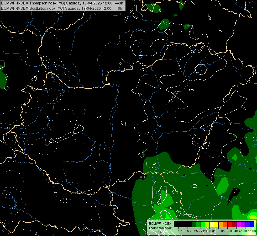Viewport: 257px width, 236px height.
Task: Select purple 45-50 legend swatch
Action: click(x=243, y=224)
